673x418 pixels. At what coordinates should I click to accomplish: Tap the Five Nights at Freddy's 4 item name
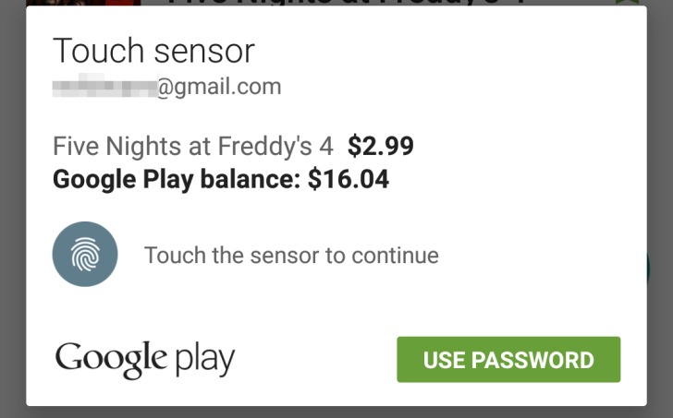tap(193, 146)
